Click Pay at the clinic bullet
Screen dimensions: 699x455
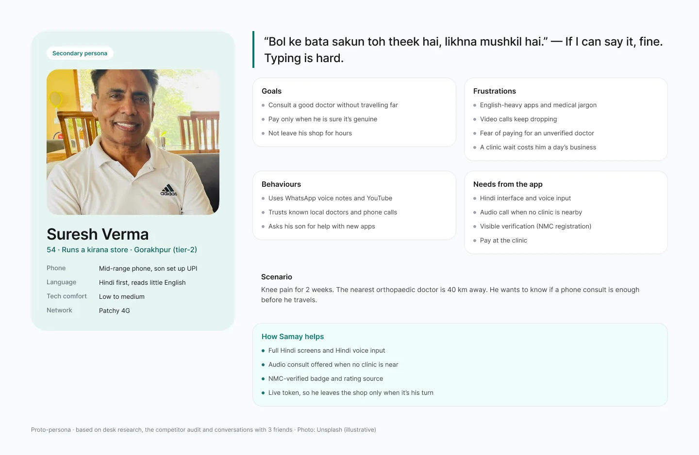(503, 241)
